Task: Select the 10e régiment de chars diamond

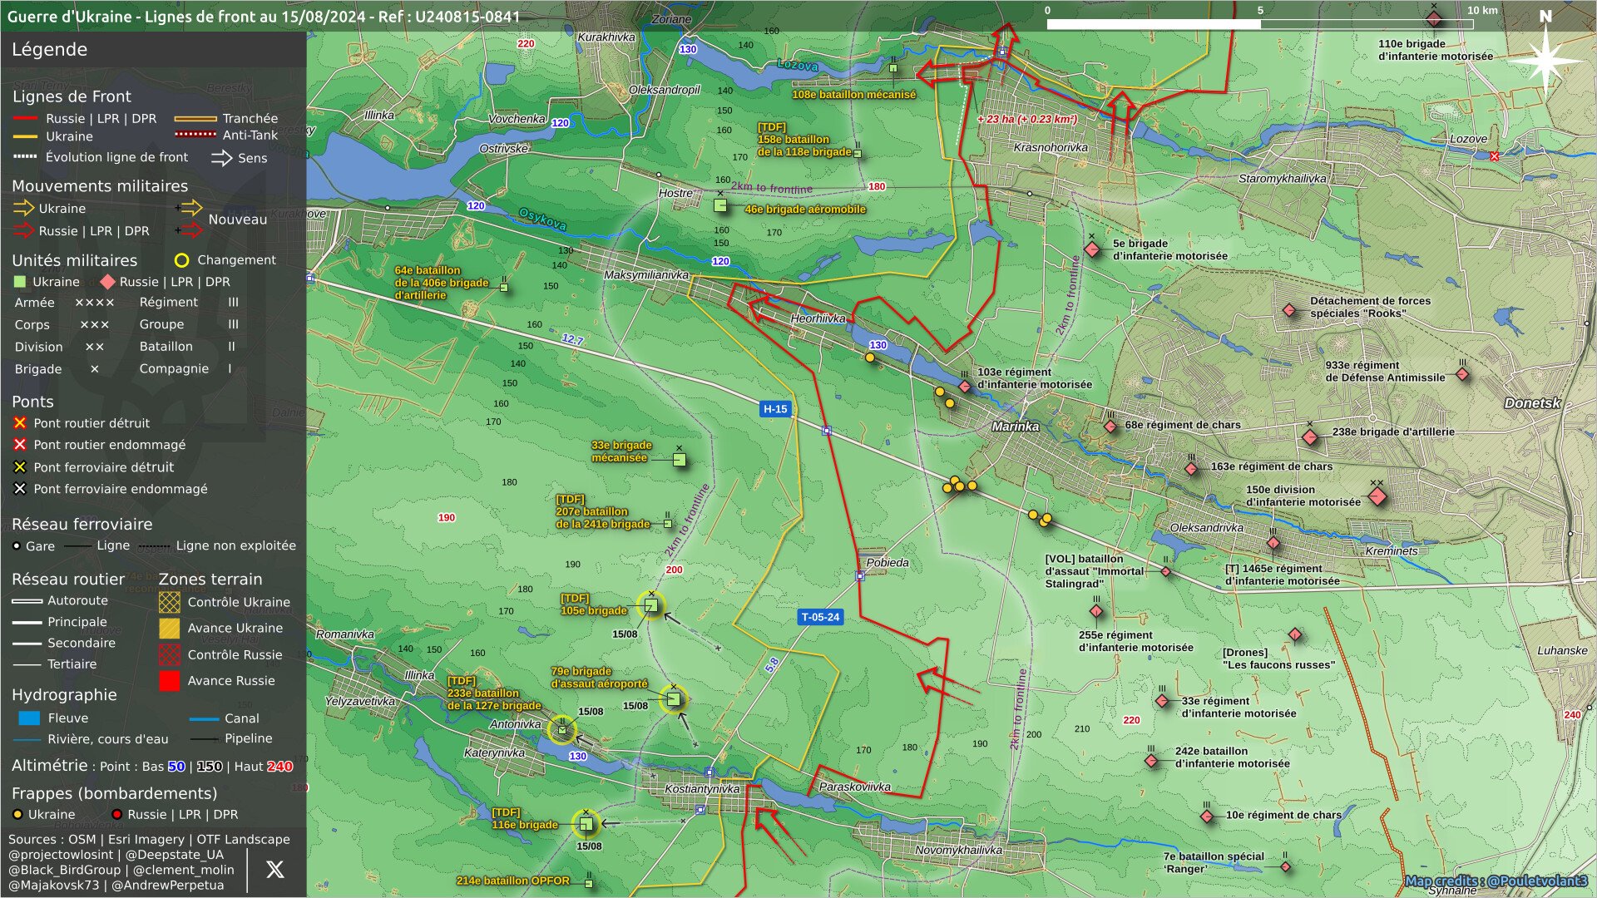Action: pyautogui.click(x=1207, y=817)
